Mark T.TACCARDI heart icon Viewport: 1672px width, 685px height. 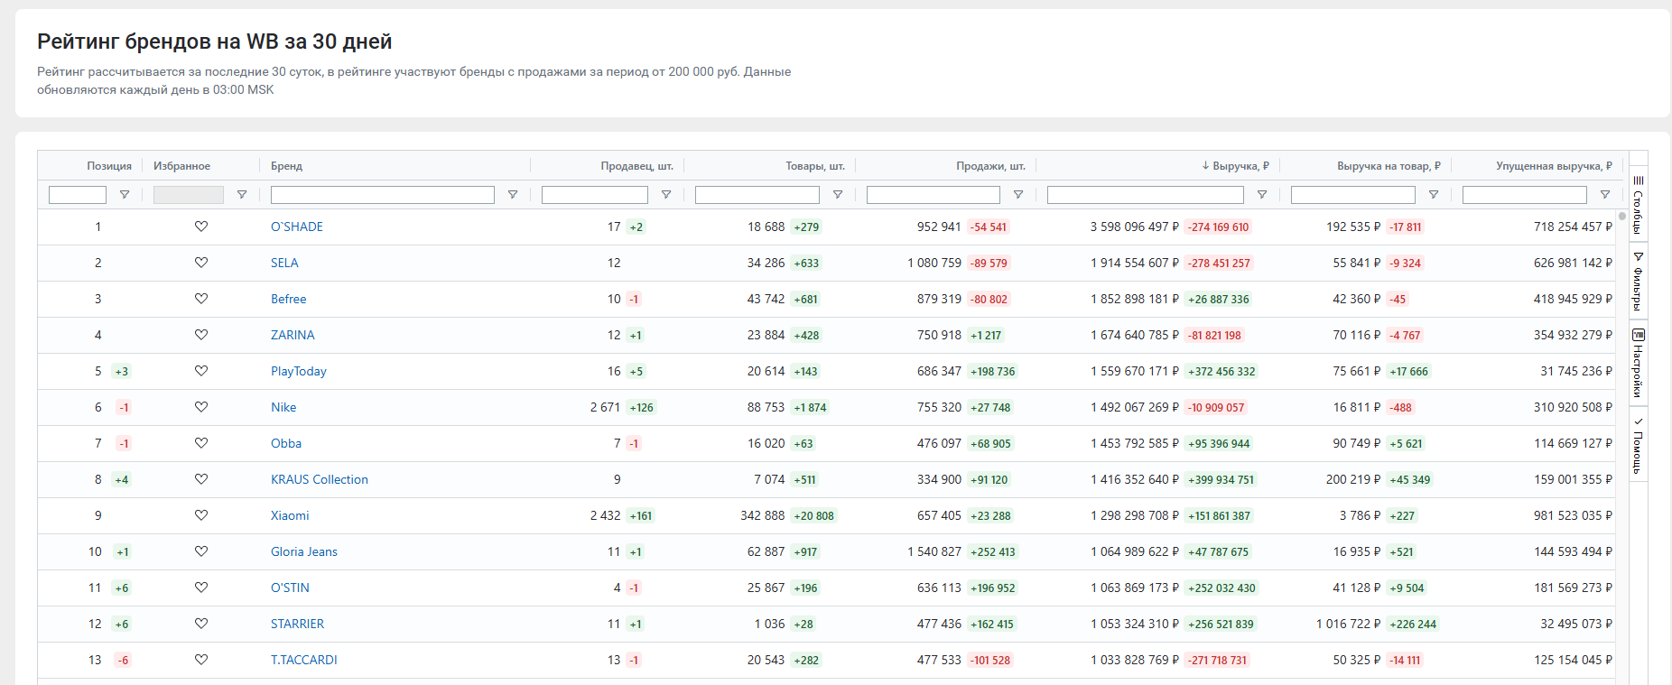(x=201, y=660)
